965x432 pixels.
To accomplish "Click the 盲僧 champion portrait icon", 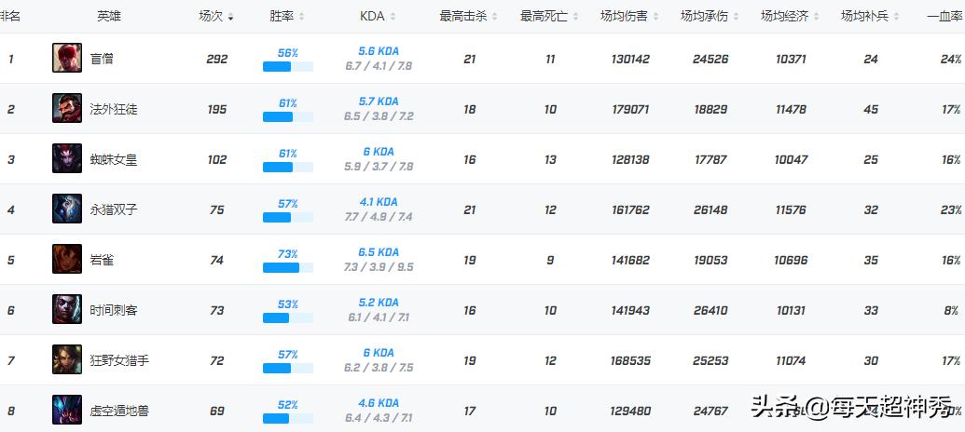I will point(67,59).
